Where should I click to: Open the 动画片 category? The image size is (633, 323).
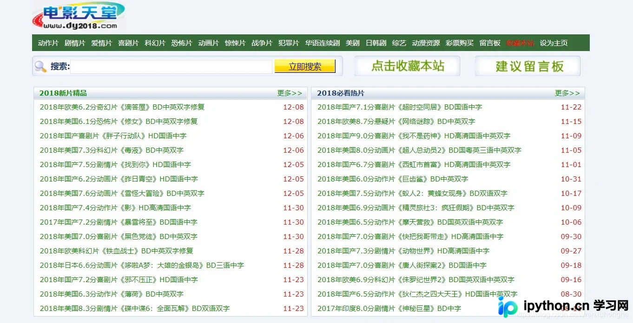click(209, 43)
